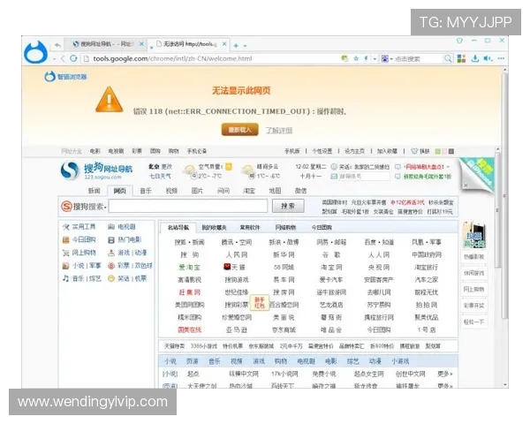Click the undo-close-tab arrow icon
This screenshot has height=424, width=530.
pos(57,45)
